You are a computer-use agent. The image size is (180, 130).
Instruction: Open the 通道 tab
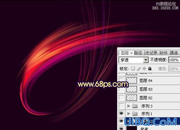click(x=174, y=53)
